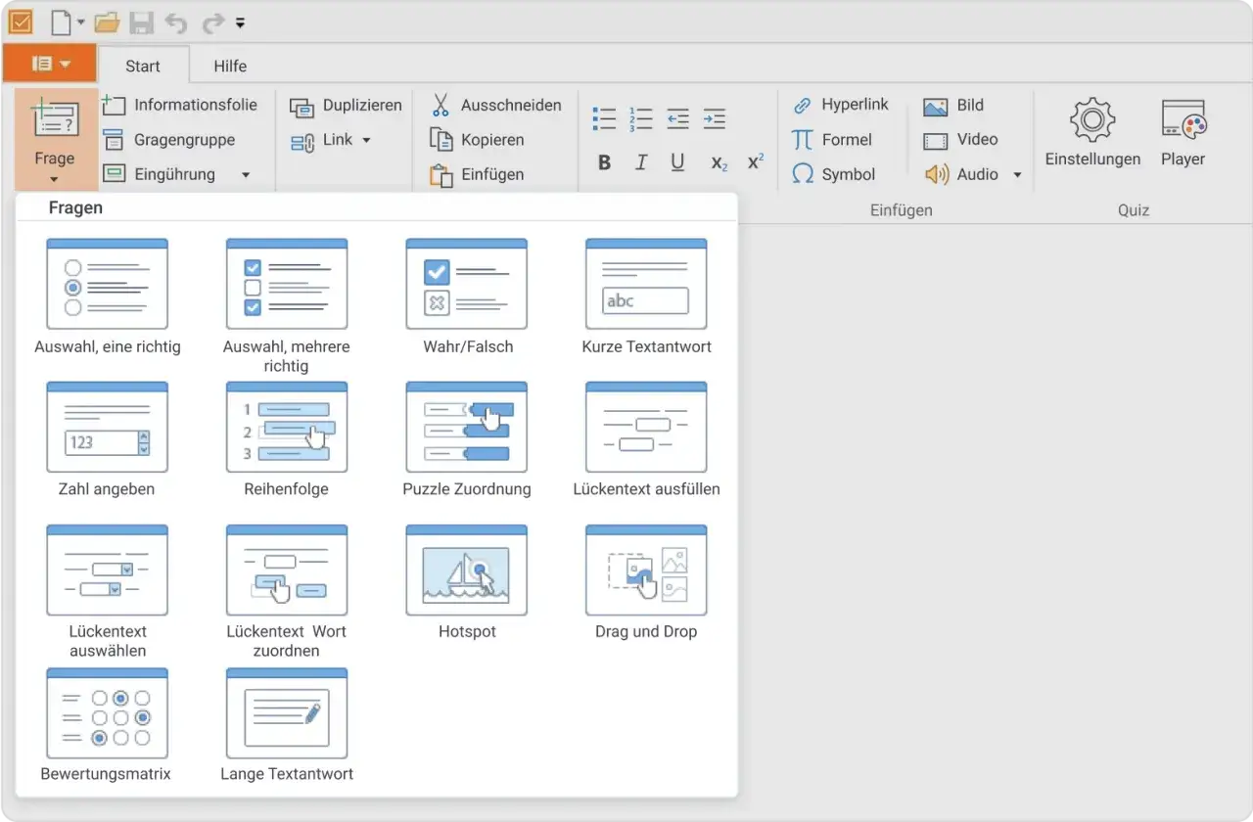Increase indent

pos(715,118)
